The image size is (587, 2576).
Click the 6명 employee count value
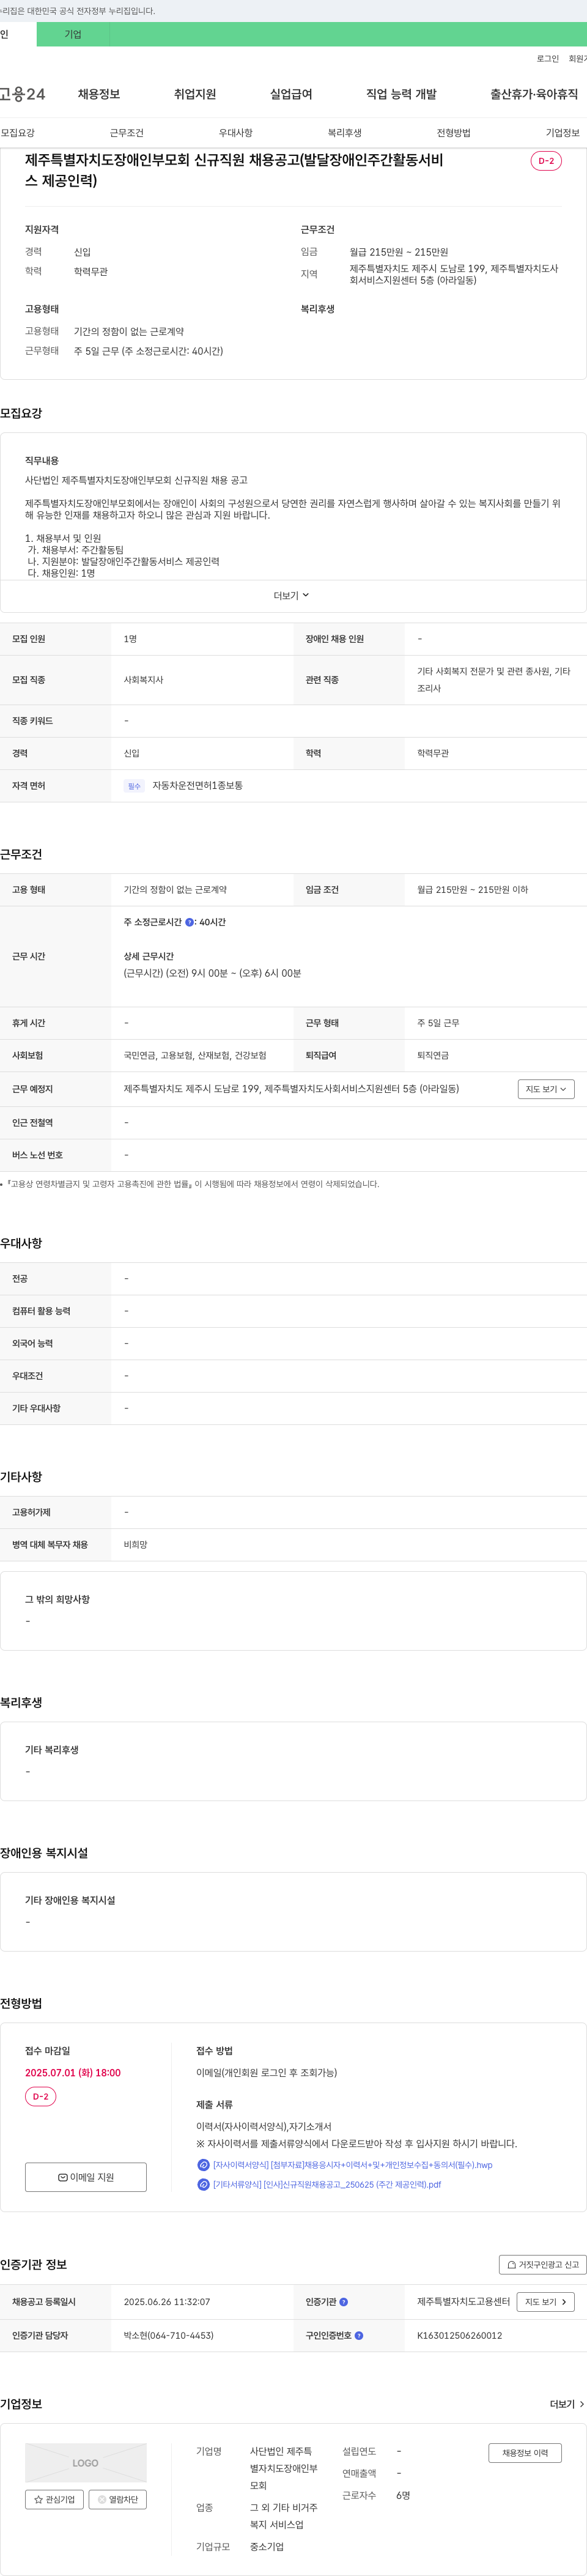(x=403, y=2496)
